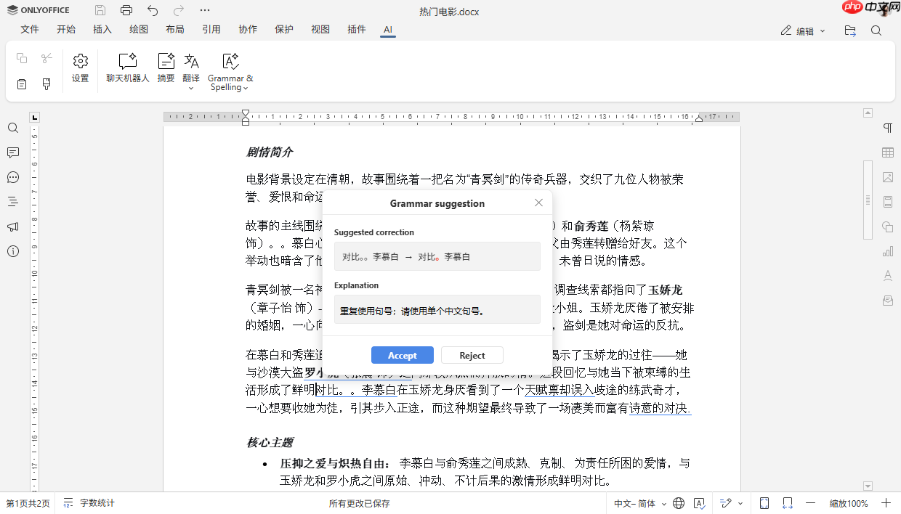The width and height of the screenshot is (901, 514).
Task: Switch to the 开始 ribbon tab
Action: click(x=66, y=30)
